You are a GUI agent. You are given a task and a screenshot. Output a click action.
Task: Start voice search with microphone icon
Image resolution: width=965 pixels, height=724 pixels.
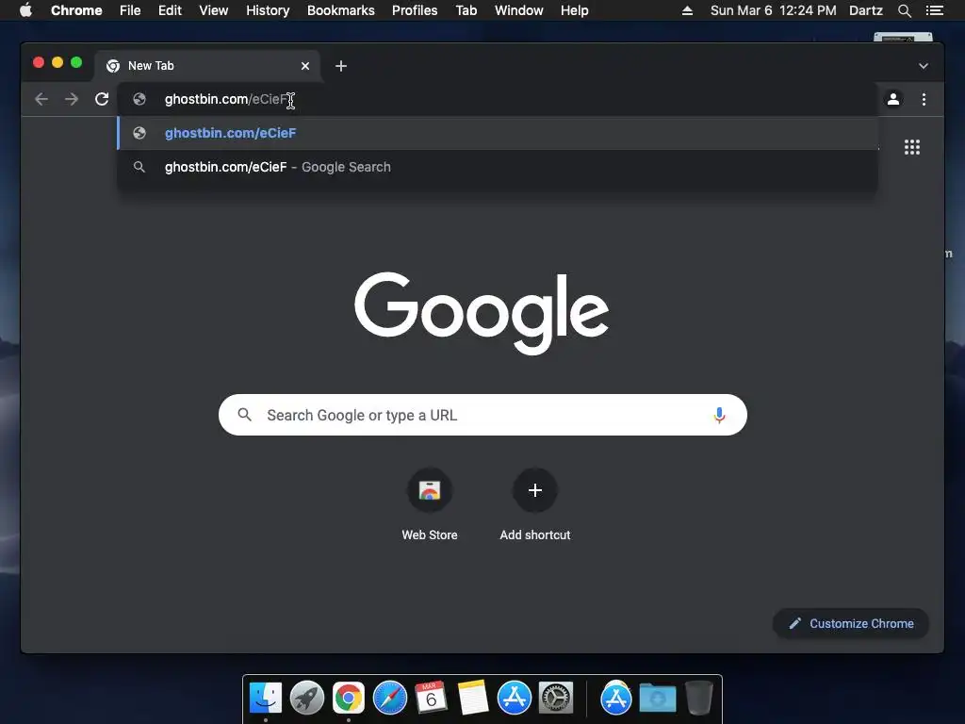719,416
